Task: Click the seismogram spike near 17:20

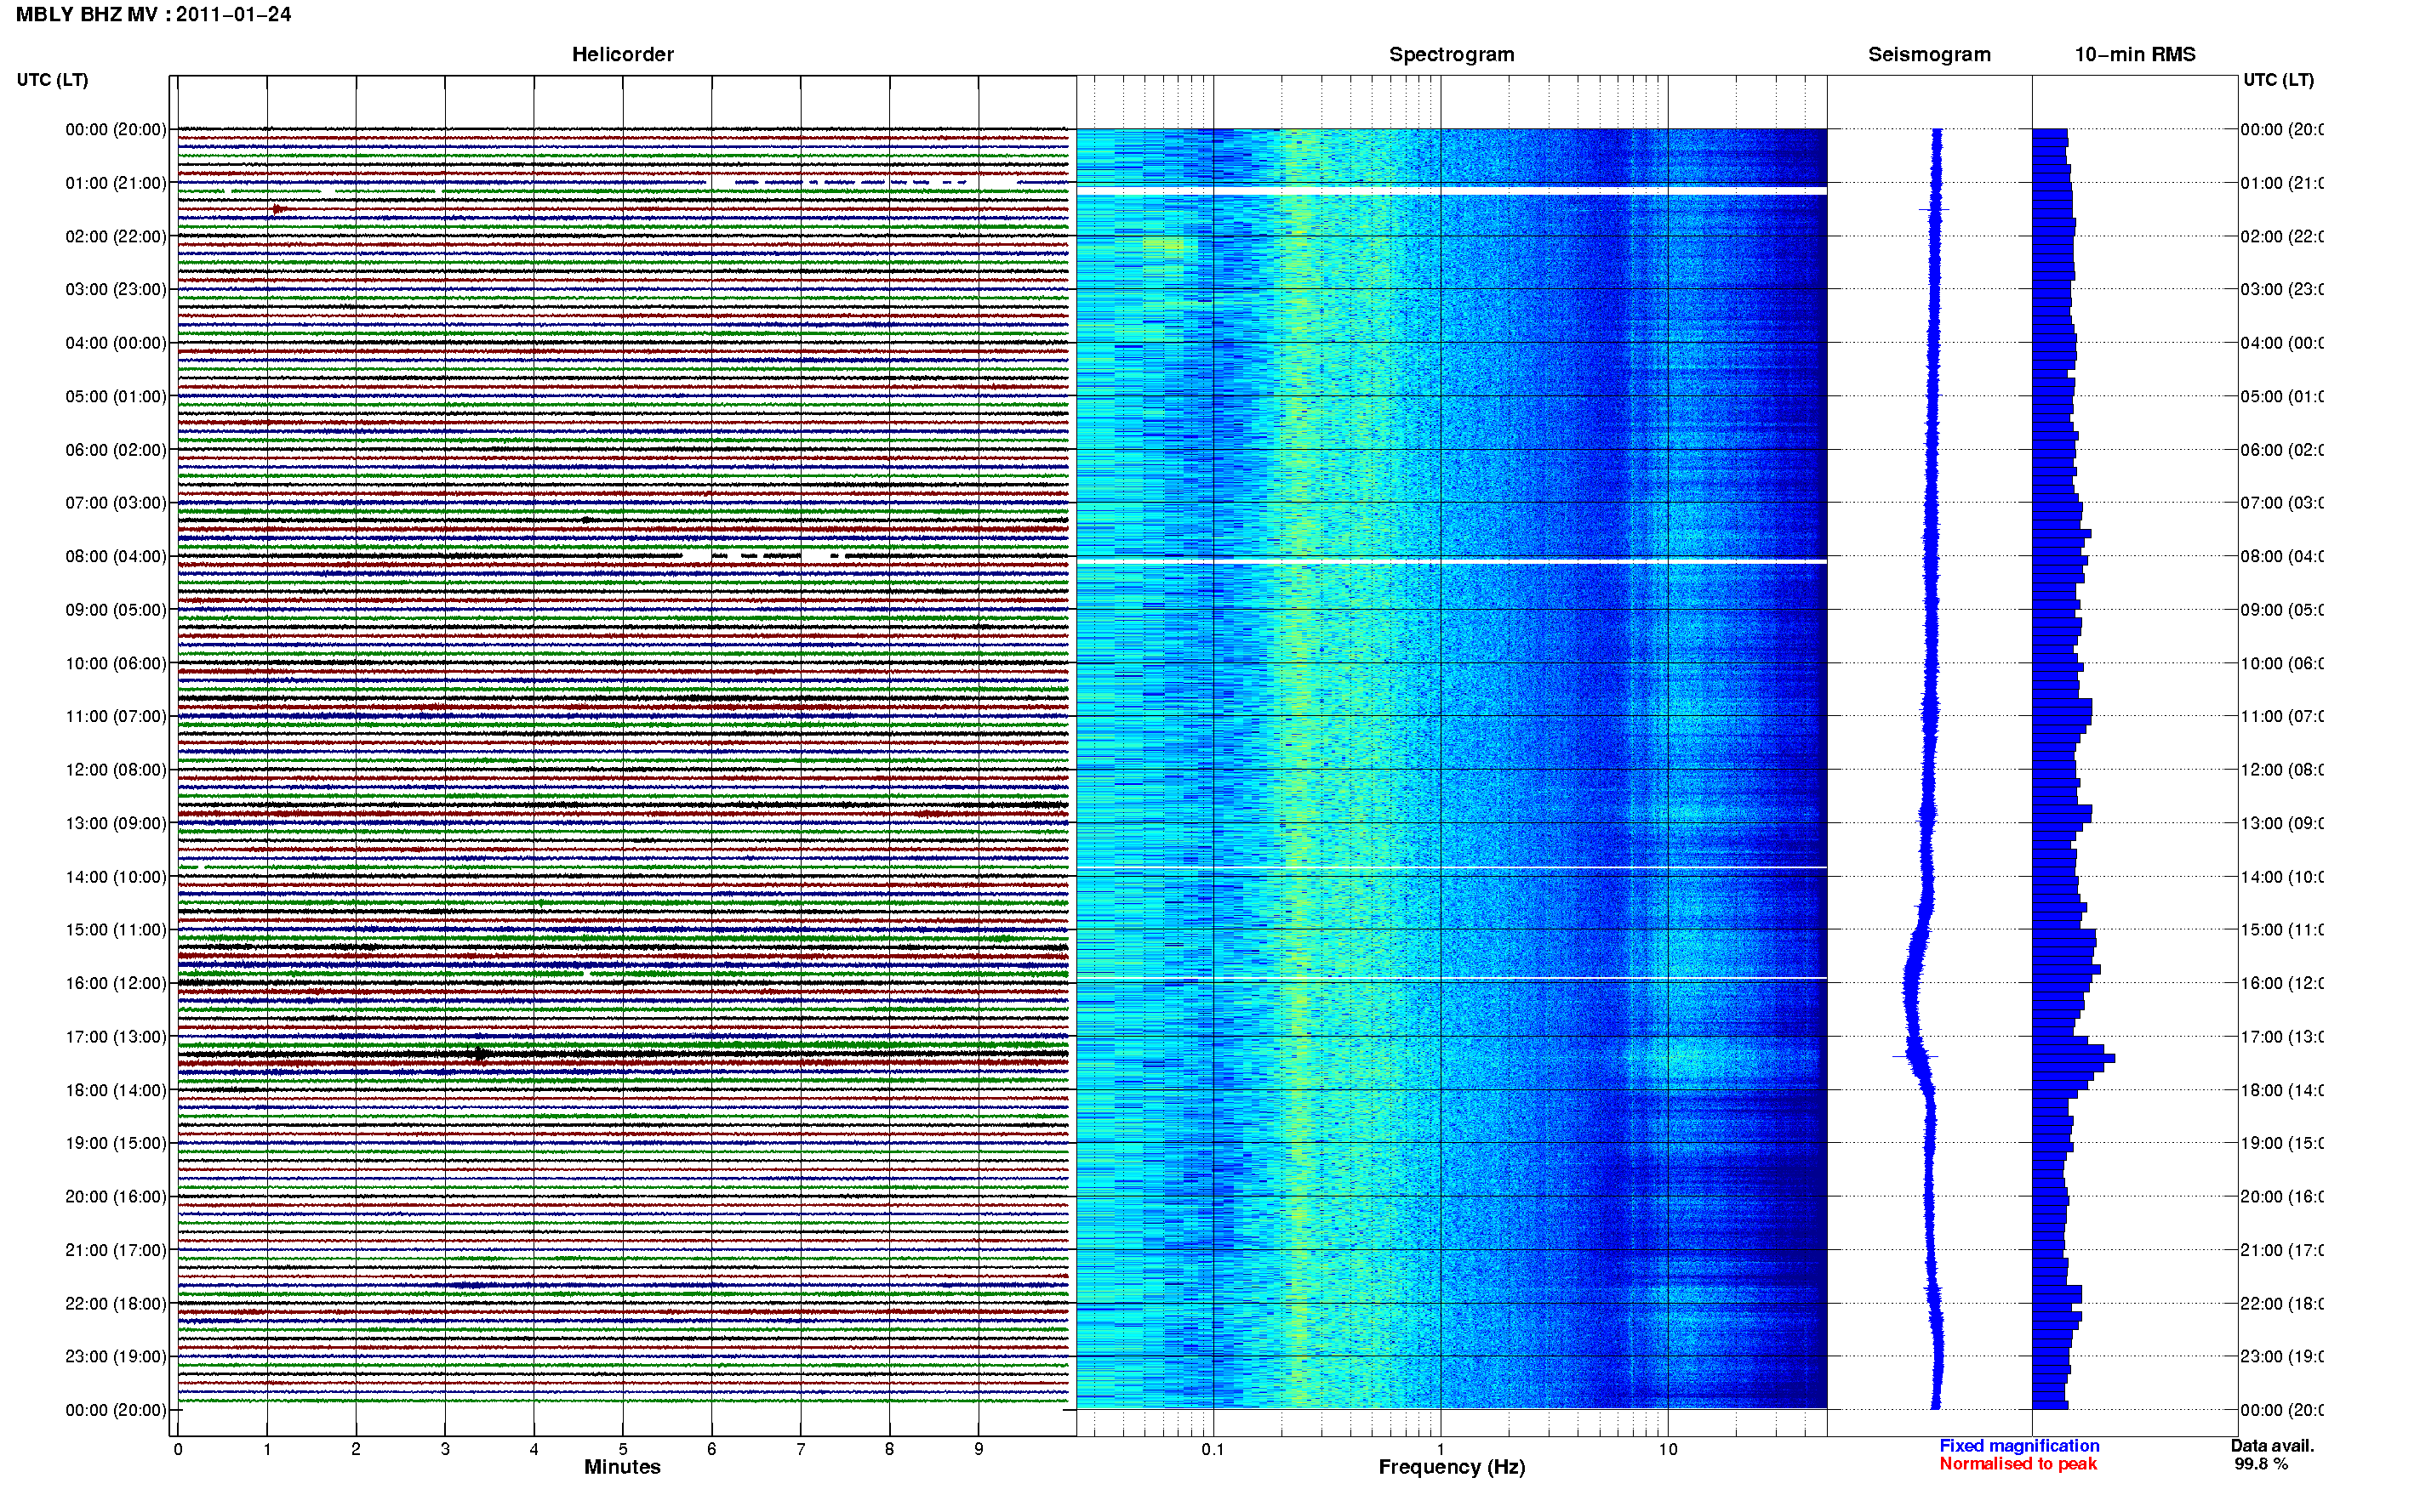Action: pos(1915,1056)
